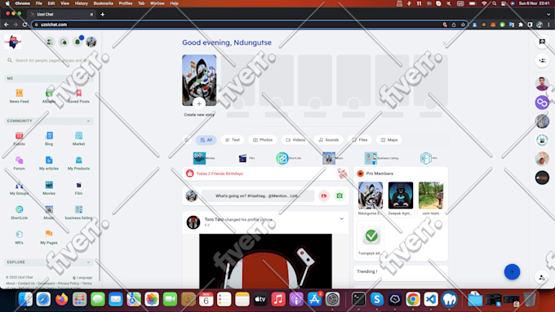Open zom team pro member thumbnail
This screenshot has width=555, height=312.
tap(431, 196)
